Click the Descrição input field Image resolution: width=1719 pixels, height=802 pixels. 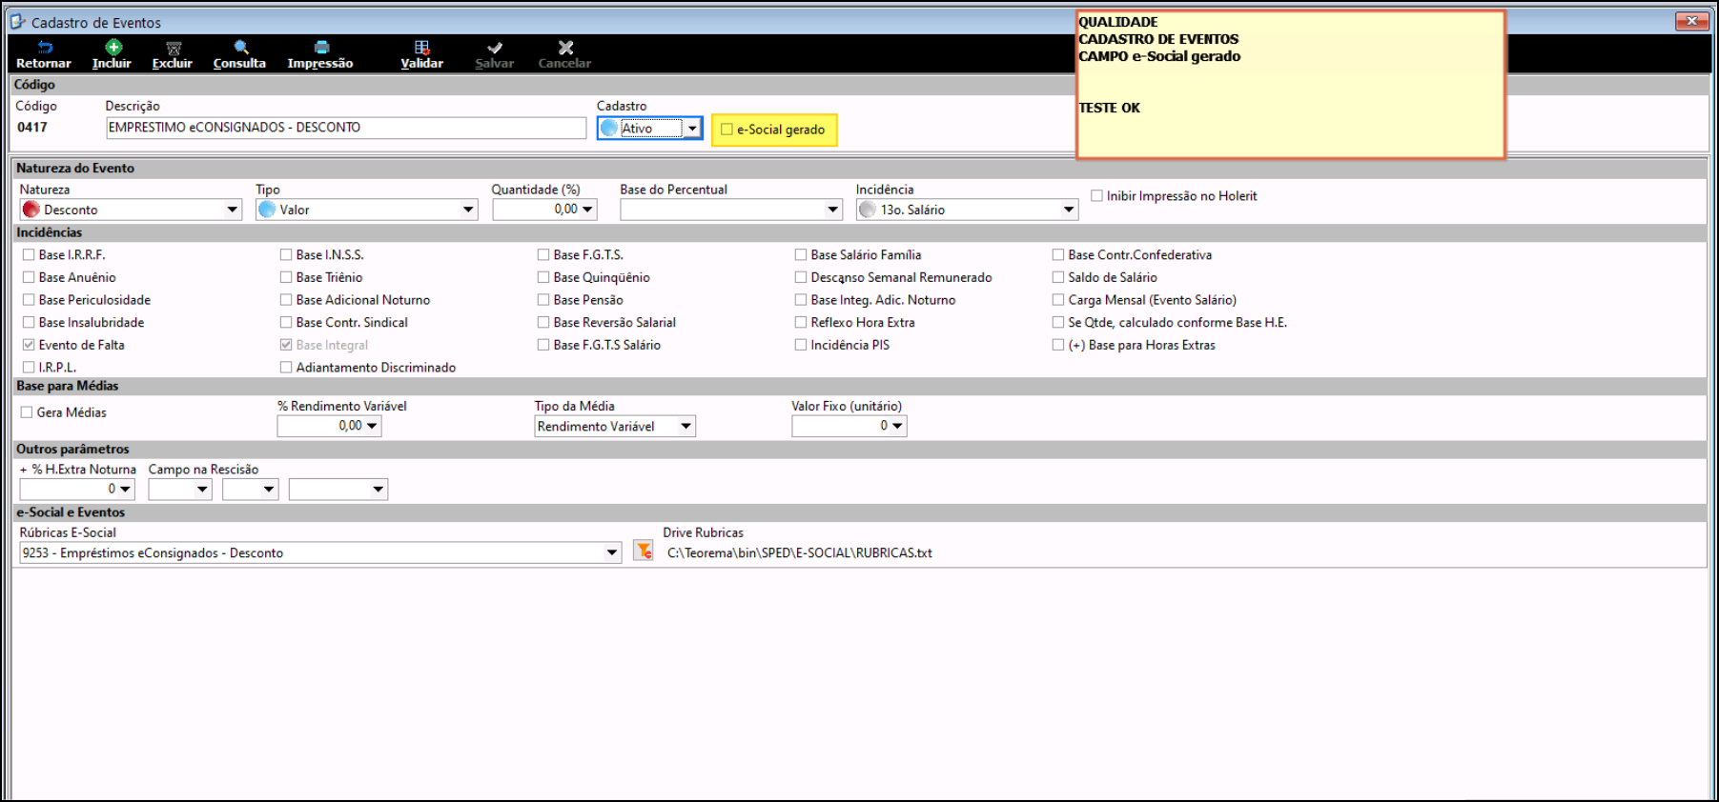(x=345, y=128)
